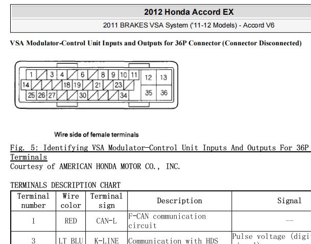Click connector terminal 34 in the diagram

click(124, 95)
